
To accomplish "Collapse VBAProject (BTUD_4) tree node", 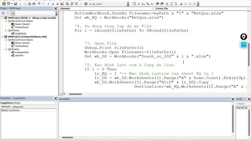I will coord(2,18).
